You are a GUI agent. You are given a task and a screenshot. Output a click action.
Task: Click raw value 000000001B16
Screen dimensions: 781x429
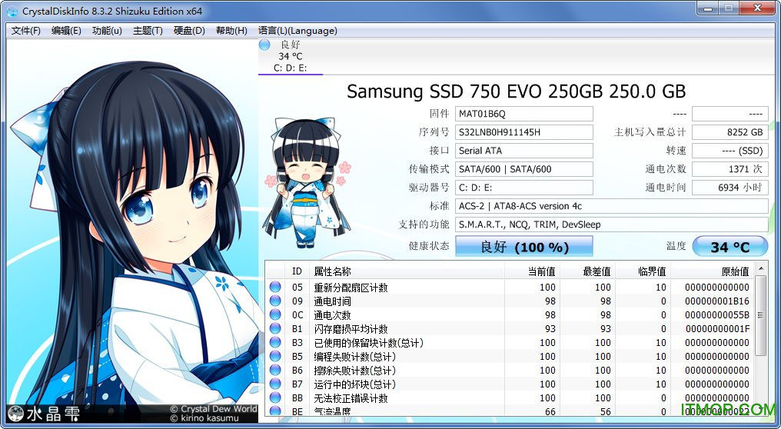717,301
